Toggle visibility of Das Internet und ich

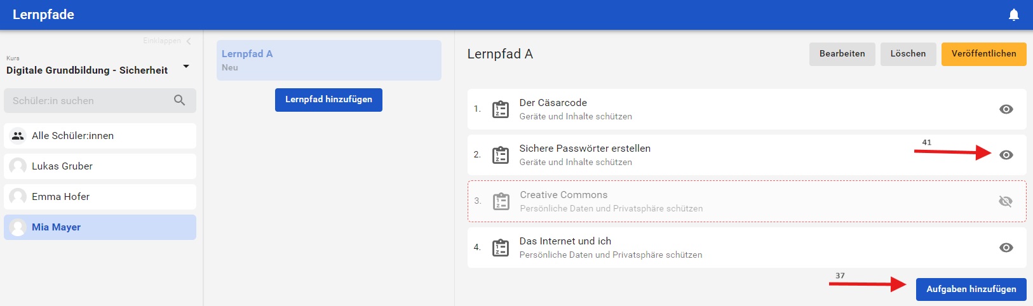(x=1006, y=248)
